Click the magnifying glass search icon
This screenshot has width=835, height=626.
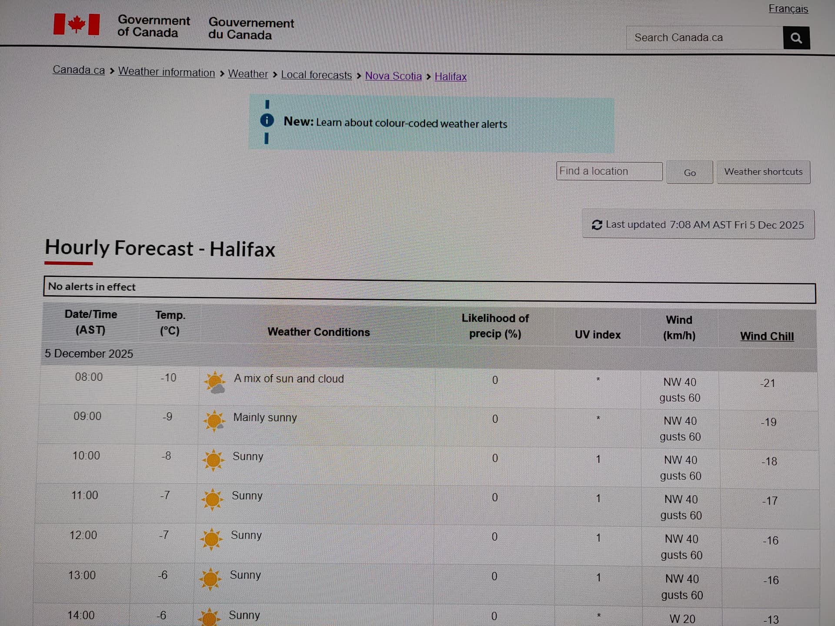pos(796,38)
